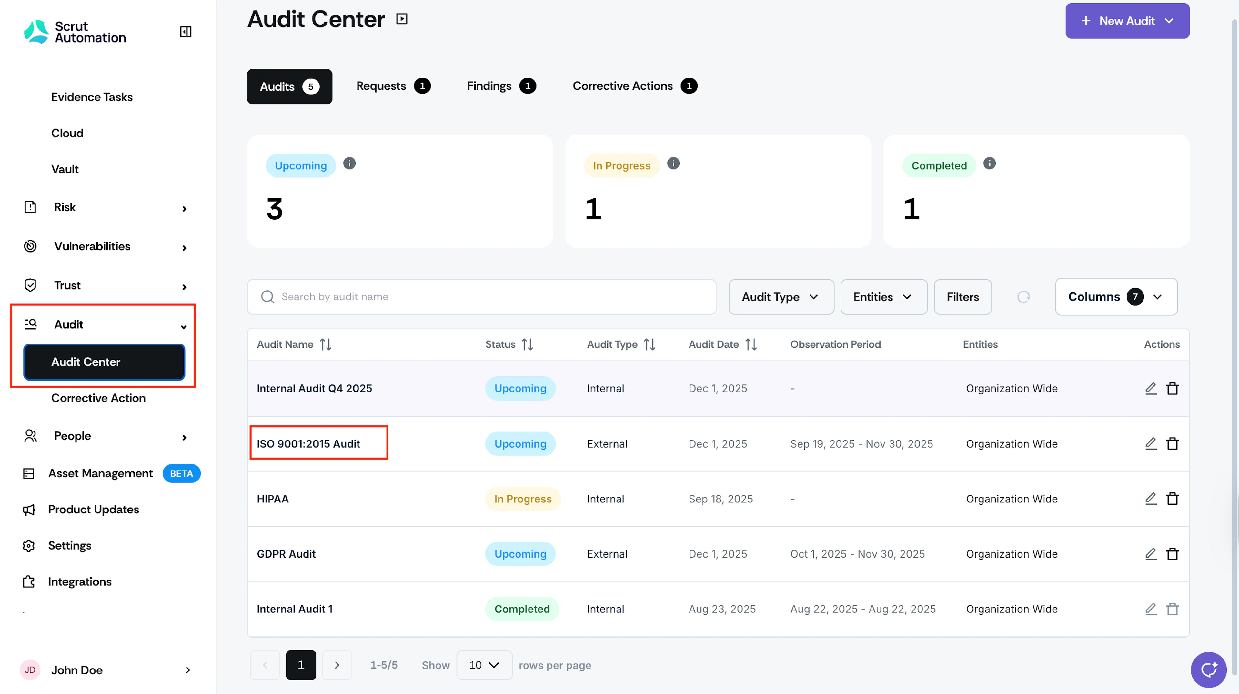Open the Audit Type filter dropdown
This screenshot has height=694, width=1239.
[x=781, y=297]
